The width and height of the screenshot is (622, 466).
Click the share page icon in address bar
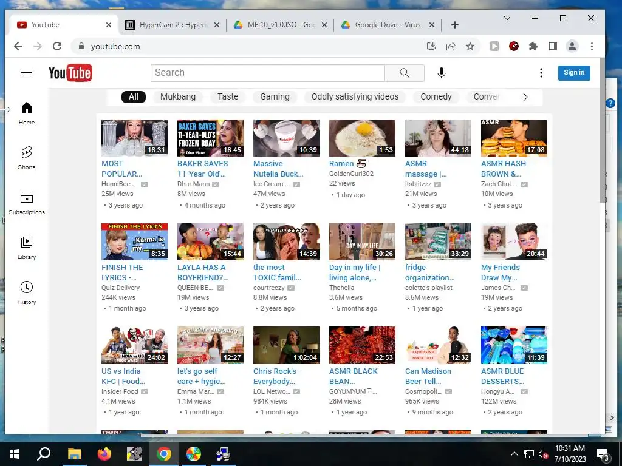451,46
